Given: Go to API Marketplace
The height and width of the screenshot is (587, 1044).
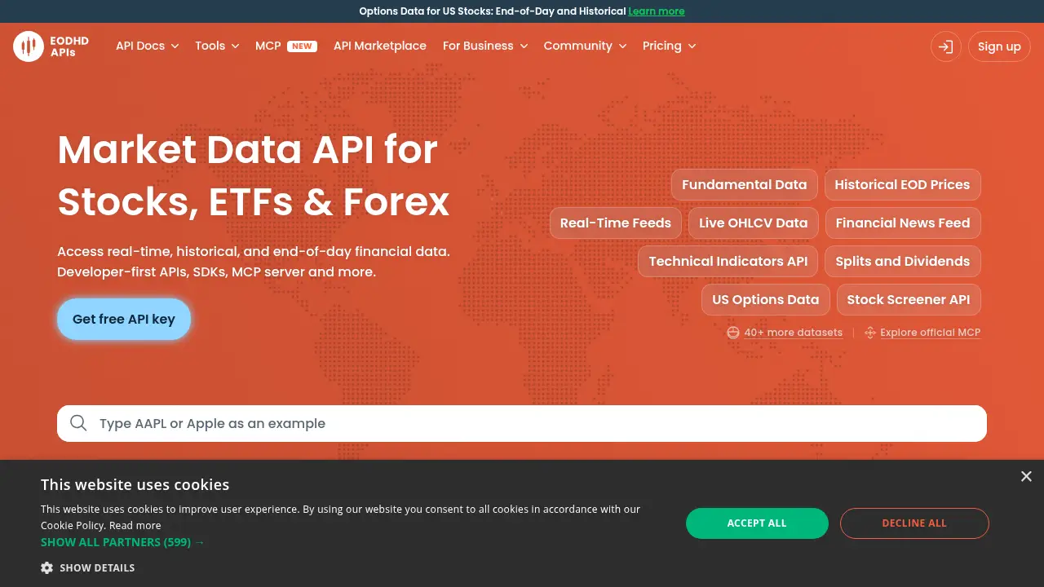Looking at the screenshot, I should pos(380,46).
